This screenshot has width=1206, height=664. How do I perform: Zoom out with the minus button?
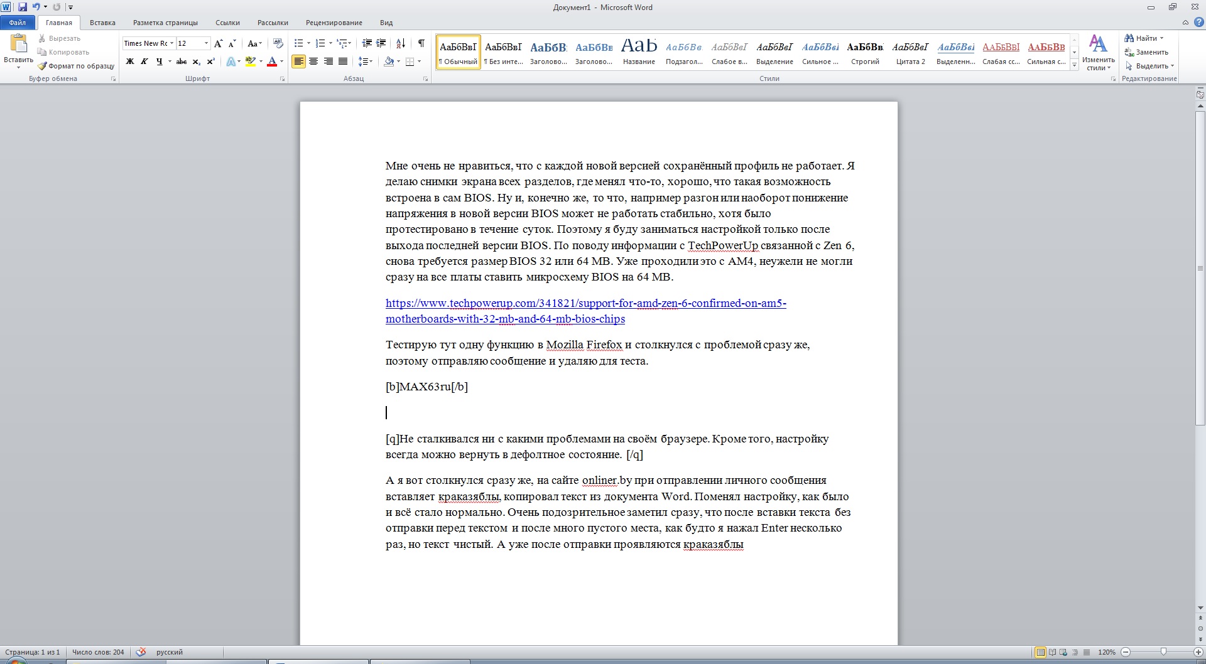(x=1126, y=652)
